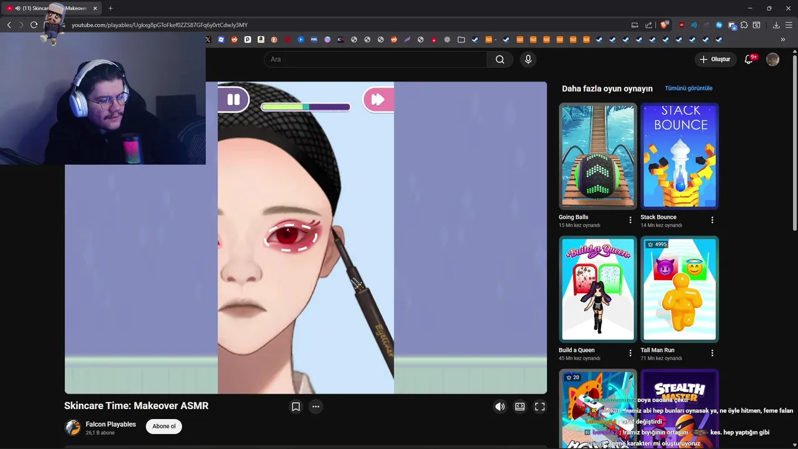Viewport: 798px width, 449px height.
Task: Open the Going Balls game thumbnail
Action: (x=598, y=156)
